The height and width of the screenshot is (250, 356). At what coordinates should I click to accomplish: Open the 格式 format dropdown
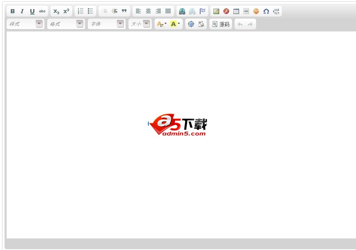click(66, 24)
